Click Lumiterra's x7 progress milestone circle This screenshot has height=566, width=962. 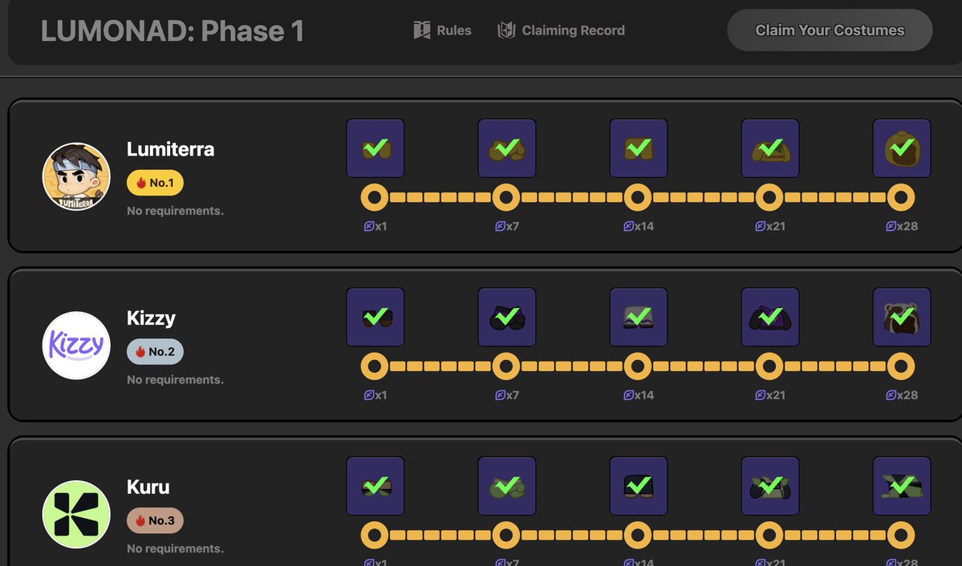(506, 197)
